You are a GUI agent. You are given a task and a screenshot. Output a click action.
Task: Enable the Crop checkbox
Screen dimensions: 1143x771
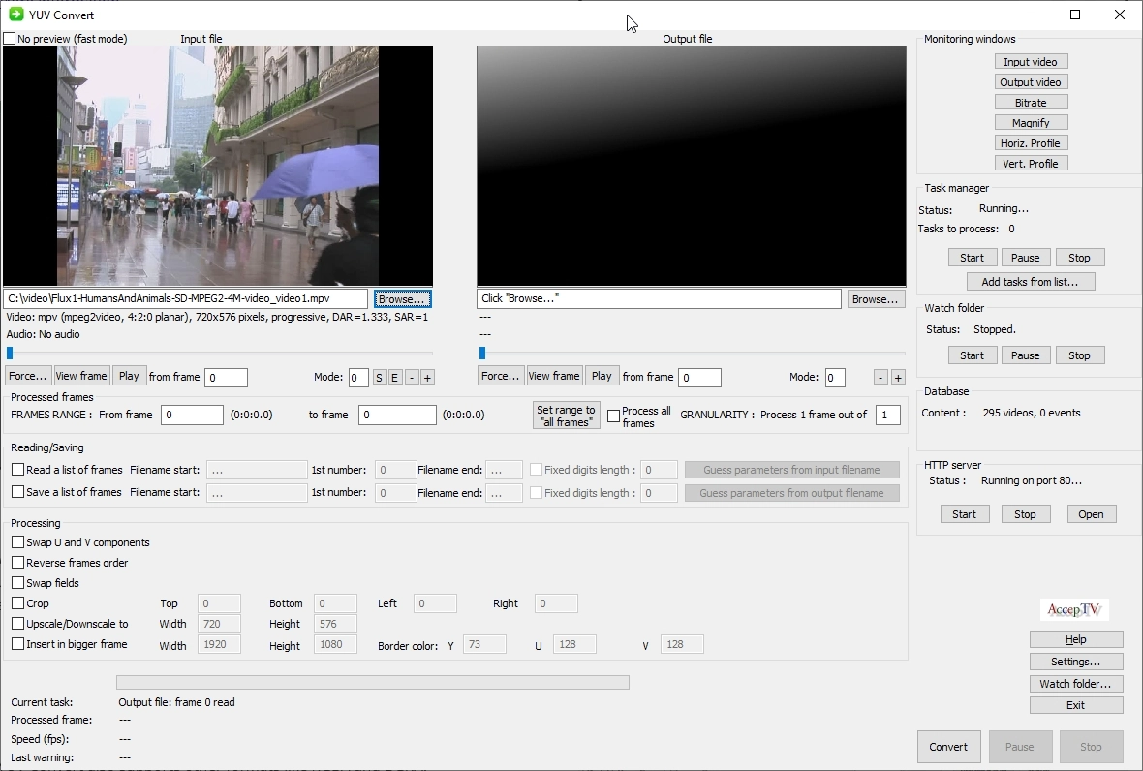click(x=18, y=603)
